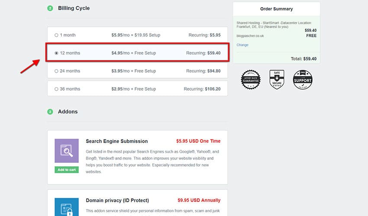Click the Recurring $94.80 row text
The height and width of the screenshot is (216, 368).
tap(202, 71)
